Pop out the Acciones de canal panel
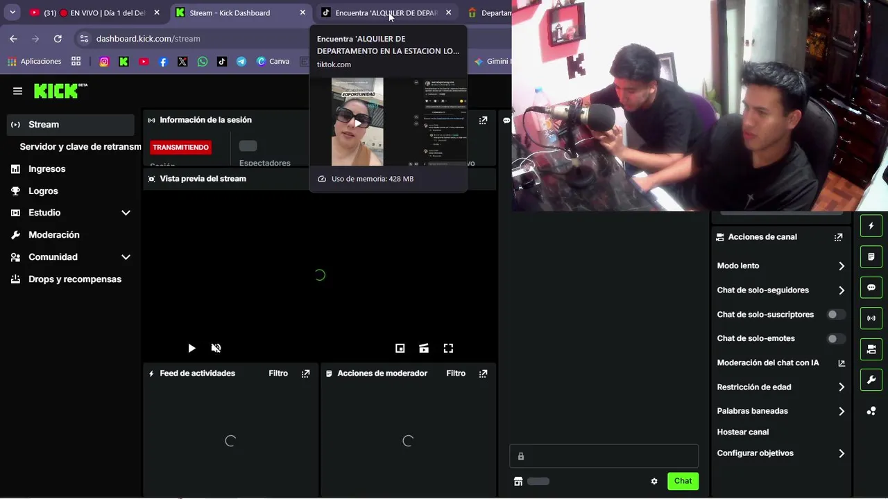Screen dimensions: 888x499 click(x=838, y=237)
